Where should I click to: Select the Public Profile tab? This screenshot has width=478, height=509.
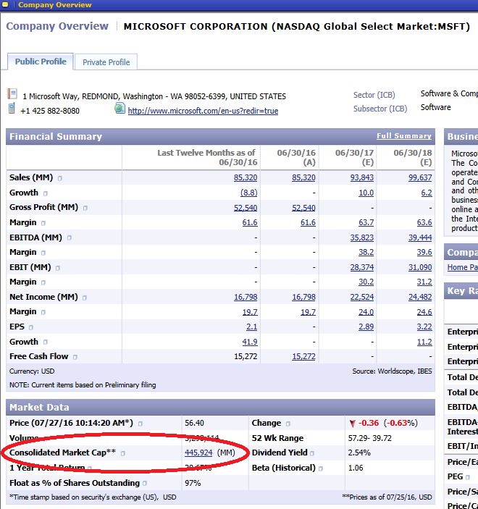[x=41, y=62]
